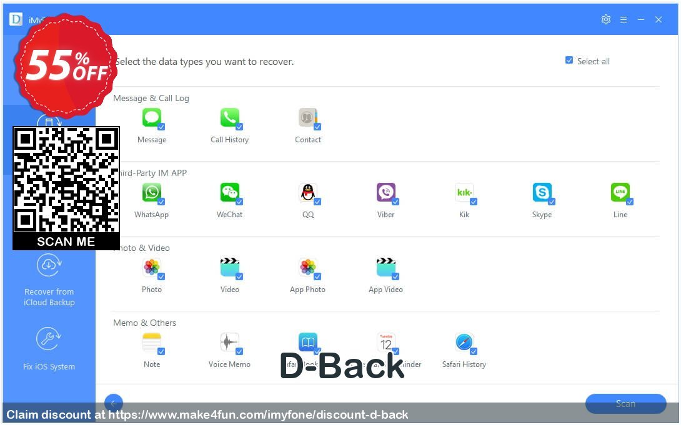Select the Contact icon

click(308, 117)
